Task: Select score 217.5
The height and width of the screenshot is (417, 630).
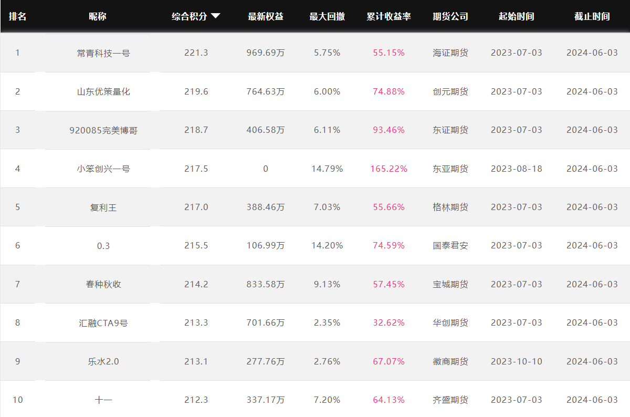Action: pyautogui.click(x=196, y=169)
